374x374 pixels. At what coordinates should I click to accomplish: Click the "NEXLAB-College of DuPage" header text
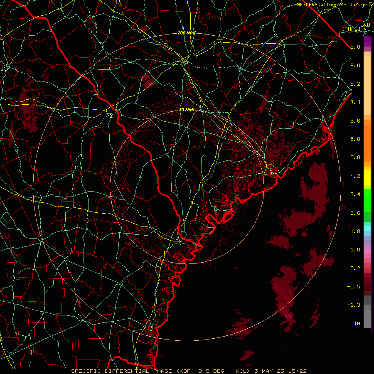point(332,5)
